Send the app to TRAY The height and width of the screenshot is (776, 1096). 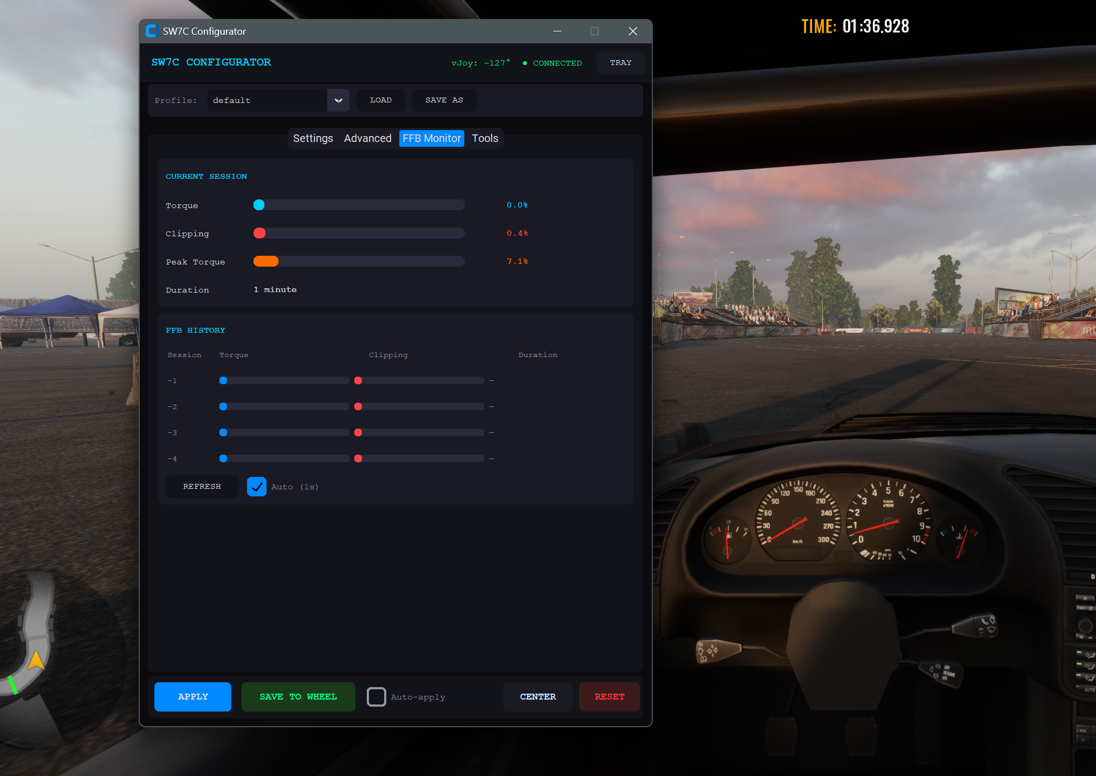tap(620, 63)
